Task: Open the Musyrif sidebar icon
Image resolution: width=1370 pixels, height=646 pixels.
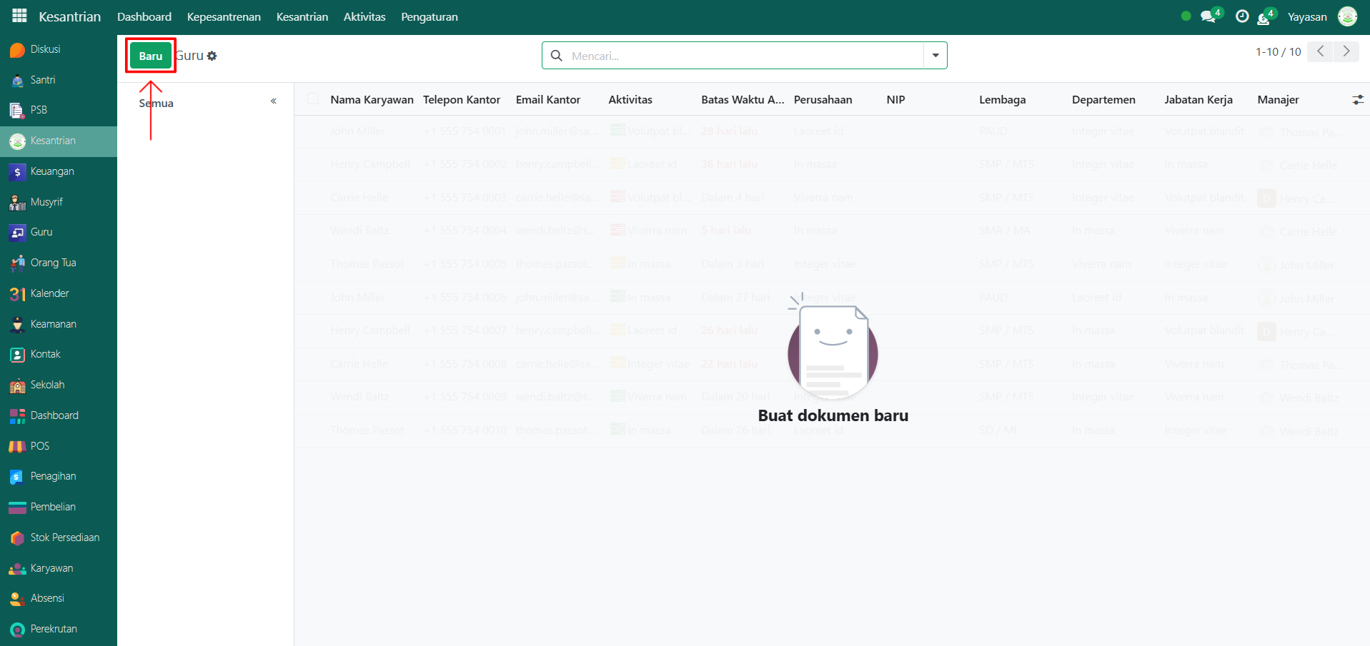Action: click(x=18, y=203)
